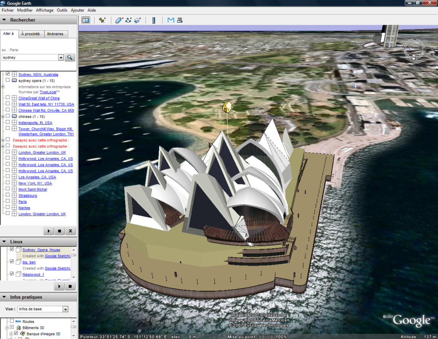Collapse the Rechercher panel
Viewport: 438px width, 339px height.
click(x=4, y=20)
